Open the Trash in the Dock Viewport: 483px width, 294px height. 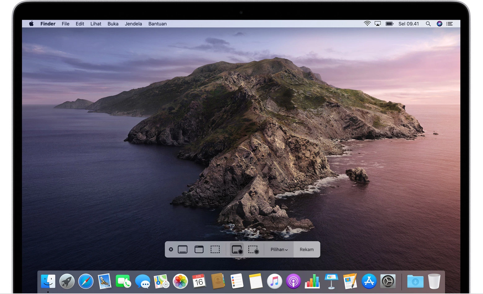pos(434,281)
